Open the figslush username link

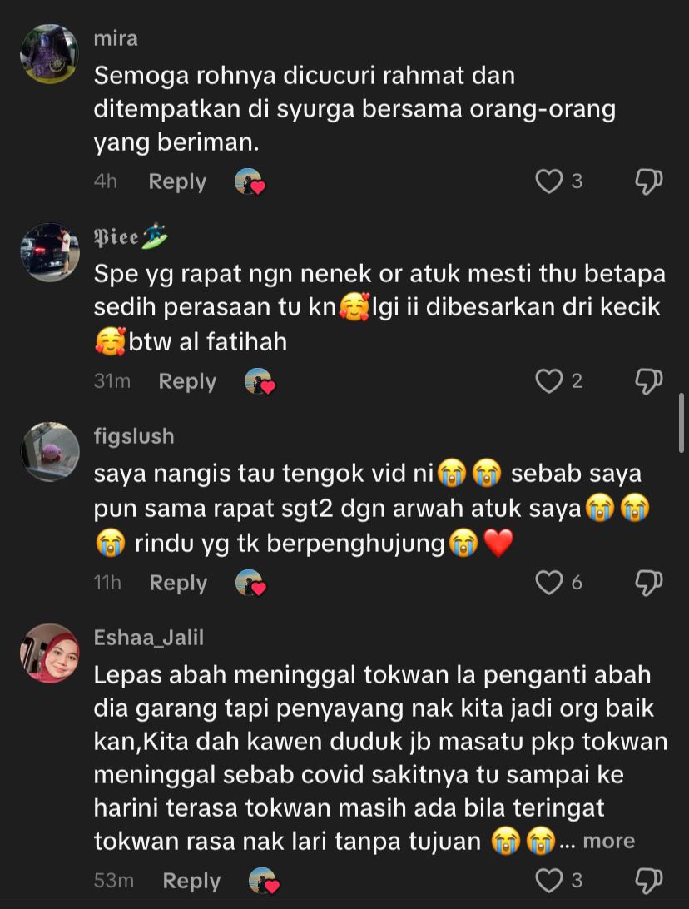[x=134, y=436]
